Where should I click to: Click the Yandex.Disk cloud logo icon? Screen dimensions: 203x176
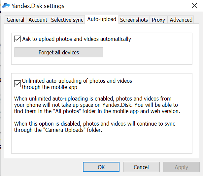click(6, 6)
